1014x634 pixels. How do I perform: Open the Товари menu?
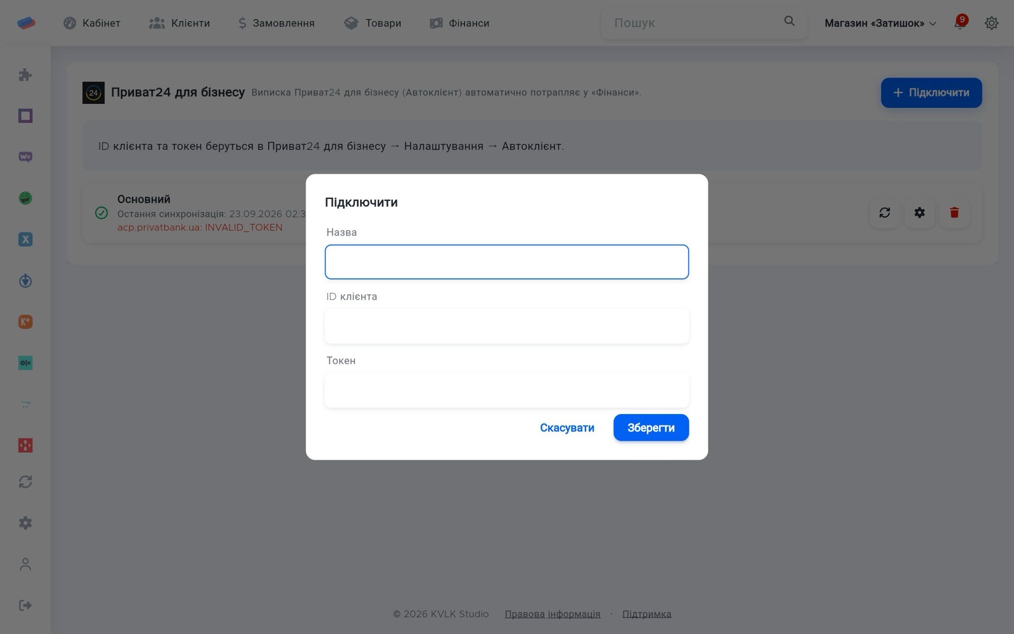pos(373,23)
